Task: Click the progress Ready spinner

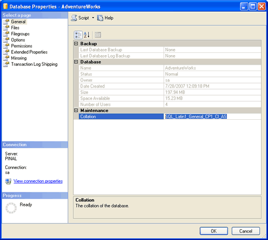Action: pyautogui.click(x=11, y=208)
